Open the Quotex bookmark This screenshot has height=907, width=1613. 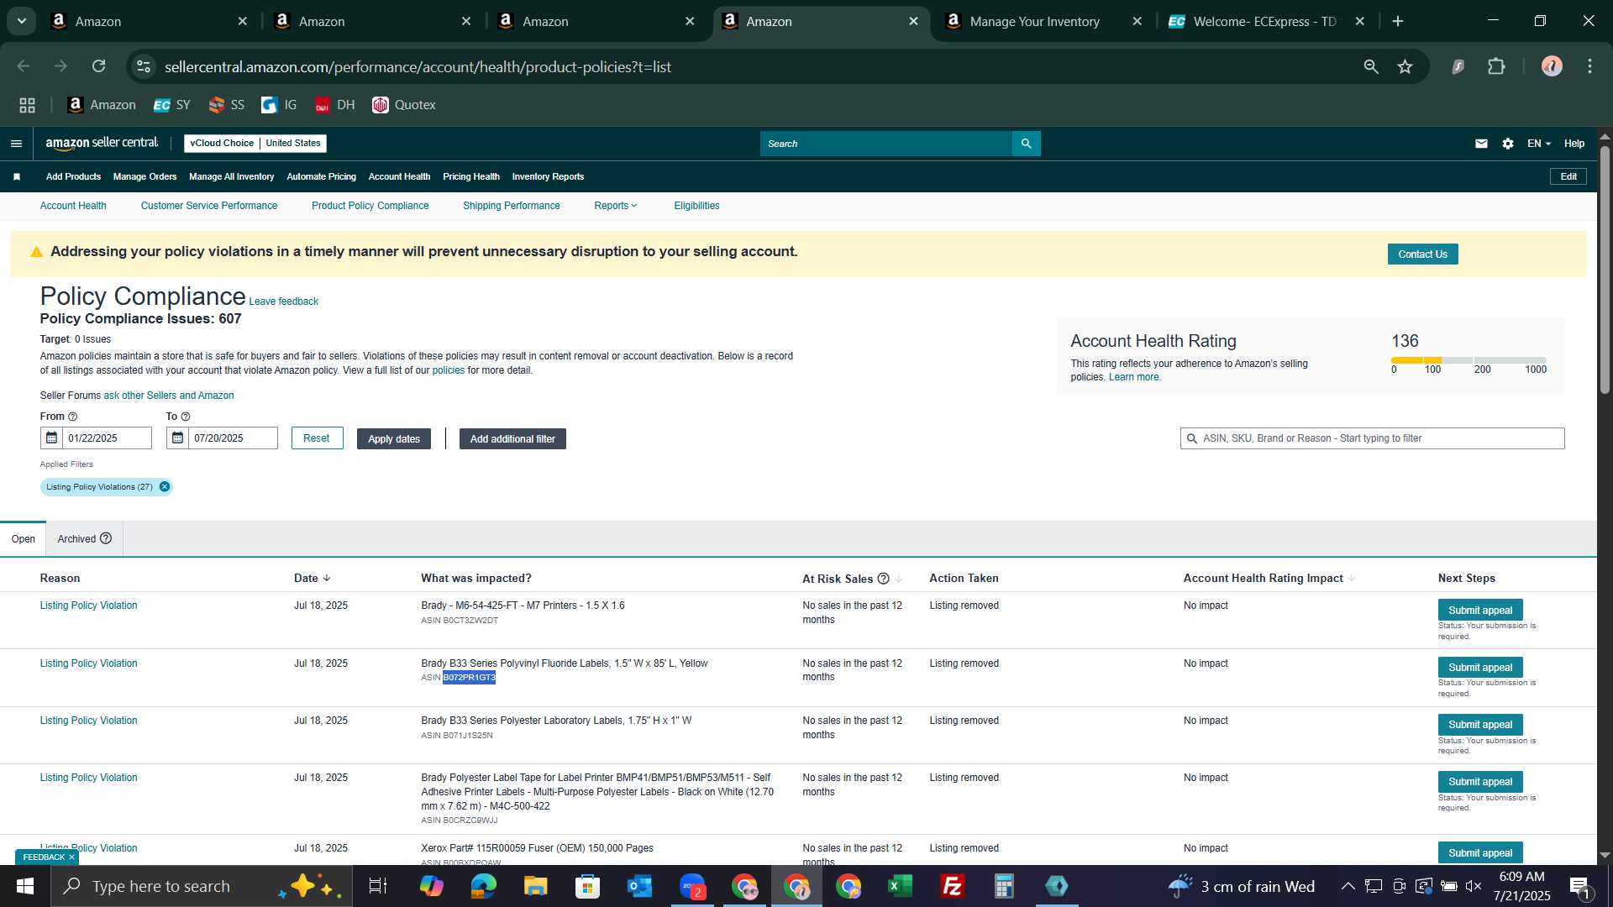404,105
